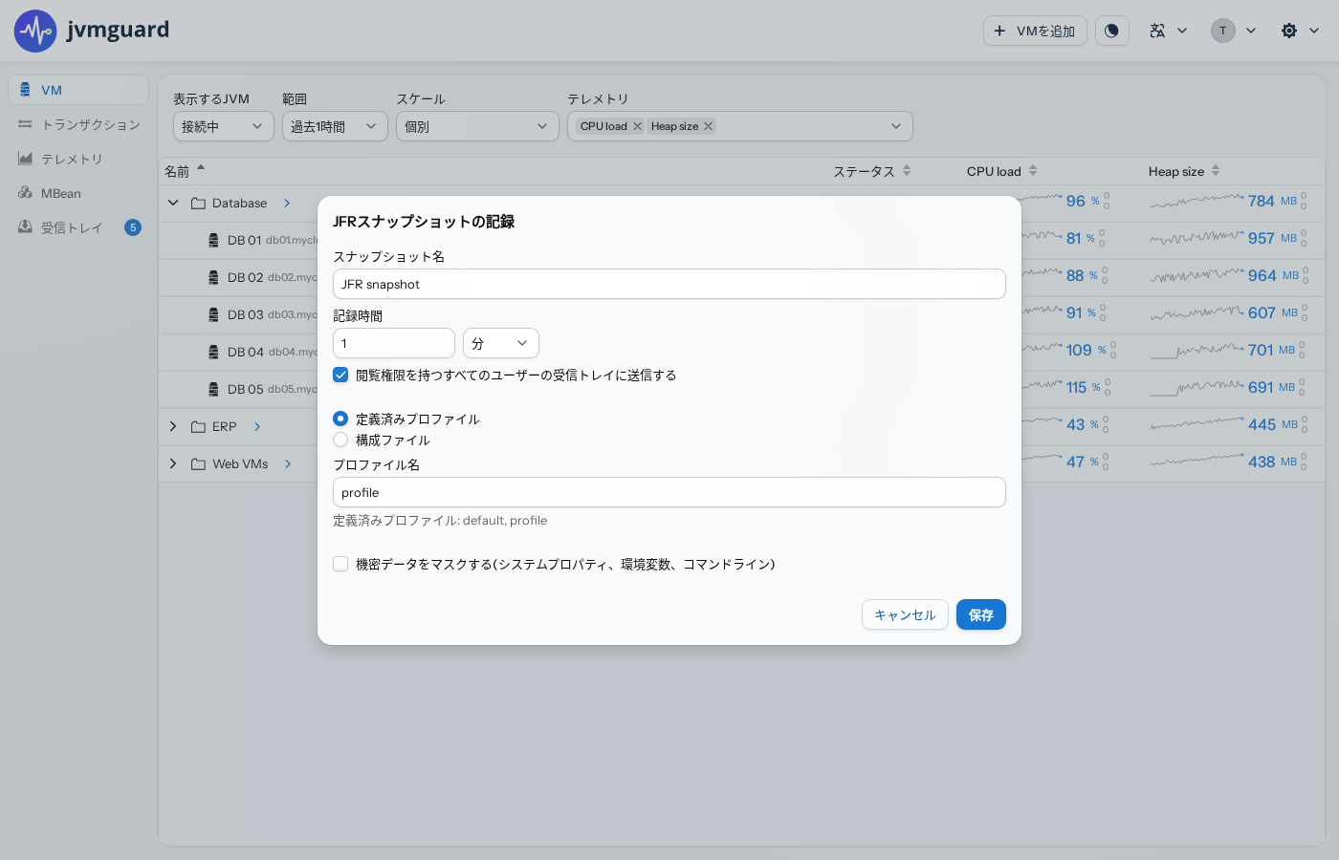This screenshot has height=860, width=1339.
Task: Open the 表示するJVM dropdown
Action: (x=224, y=126)
